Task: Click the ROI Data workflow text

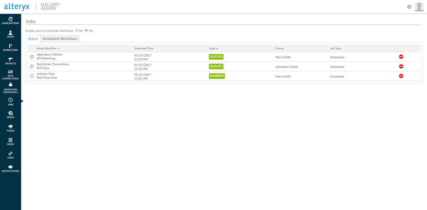Action: pyautogui.click(x=43, y=68)
